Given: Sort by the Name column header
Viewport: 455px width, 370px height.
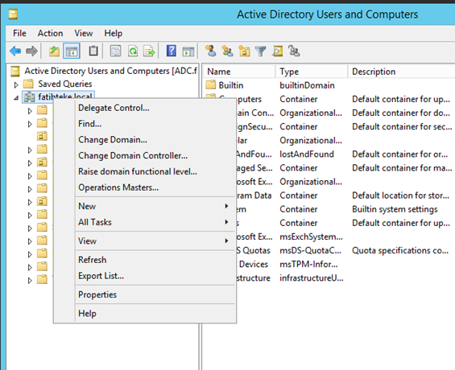Looking at the screenshot, I should coord(239,72).
